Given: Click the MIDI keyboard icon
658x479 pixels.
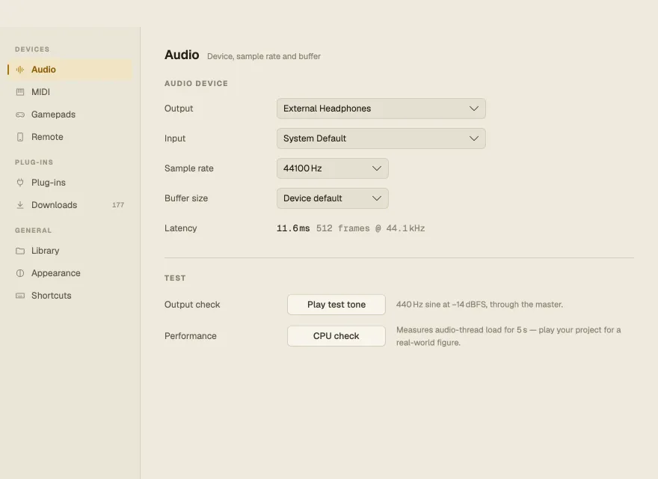Looking at the screenshot, I should point(19,92).
